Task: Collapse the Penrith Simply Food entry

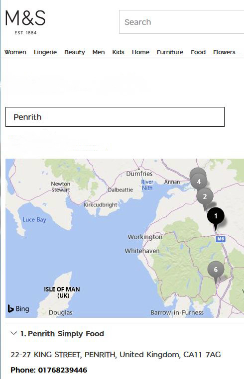Action: pyautogui.click(x=13, y=333)
